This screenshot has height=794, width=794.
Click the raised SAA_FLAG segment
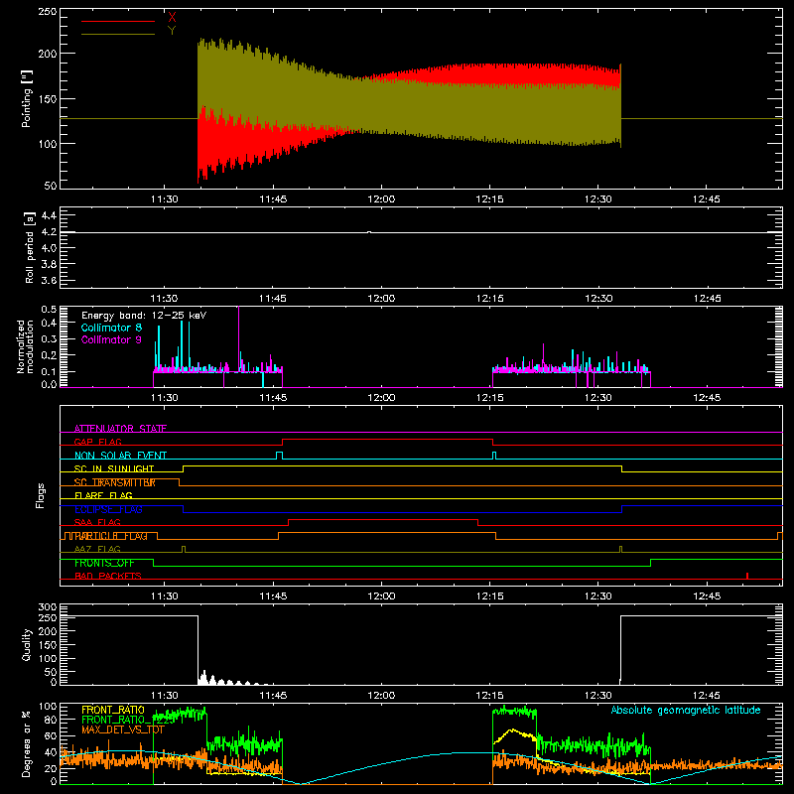(383, 519)
